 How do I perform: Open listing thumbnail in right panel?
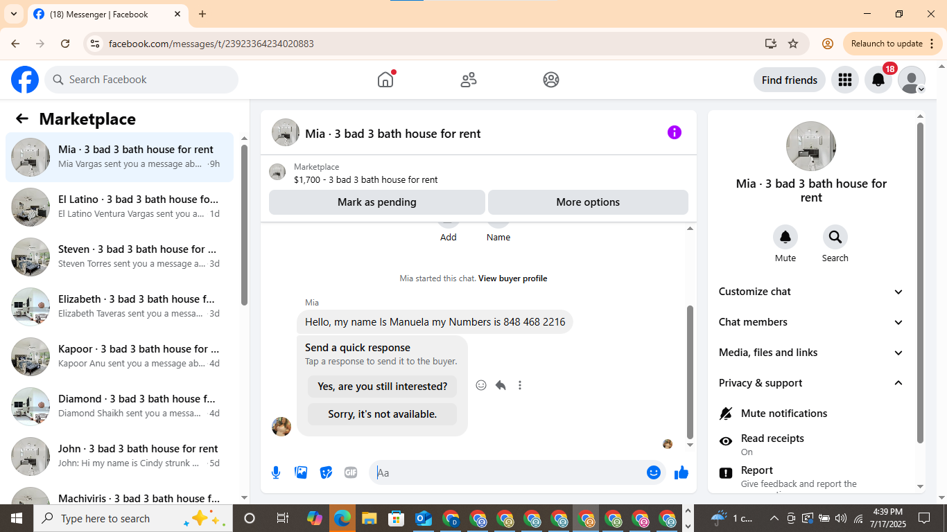811,146
